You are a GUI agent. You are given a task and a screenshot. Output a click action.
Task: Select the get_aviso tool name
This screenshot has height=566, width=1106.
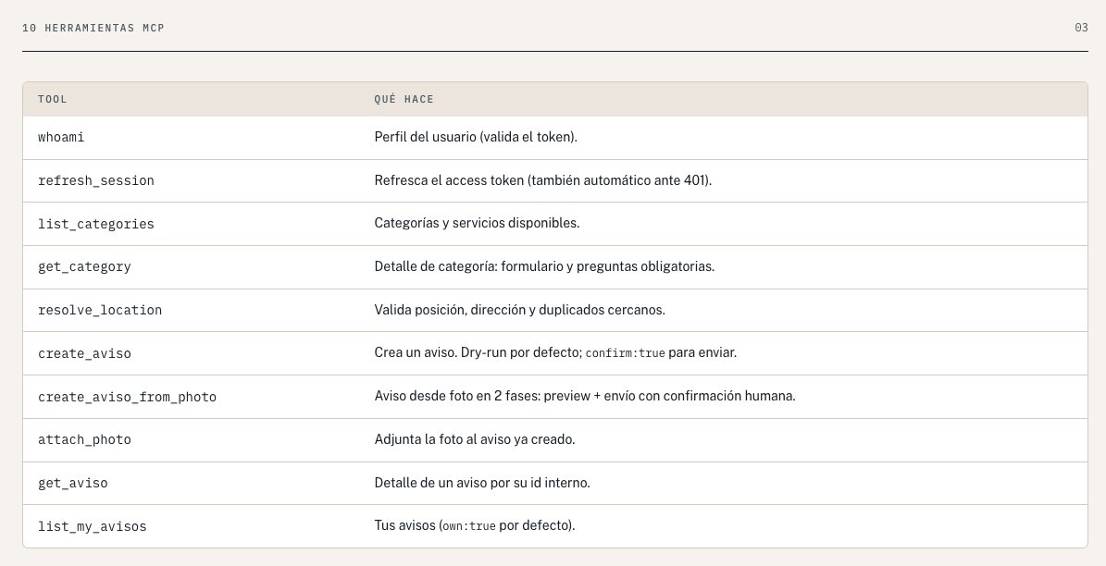point(72,484)
